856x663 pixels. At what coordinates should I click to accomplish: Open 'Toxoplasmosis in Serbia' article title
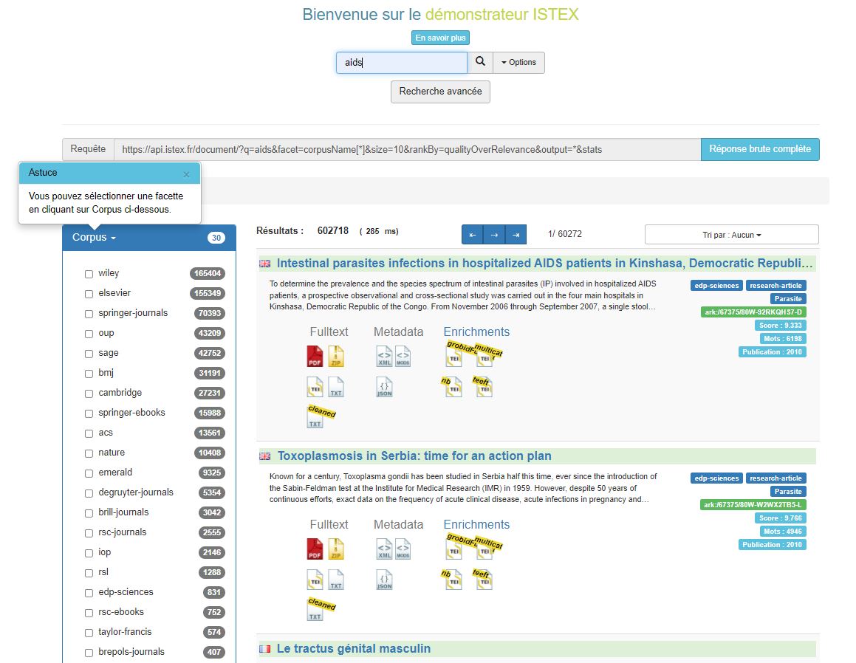pos(414,456)
